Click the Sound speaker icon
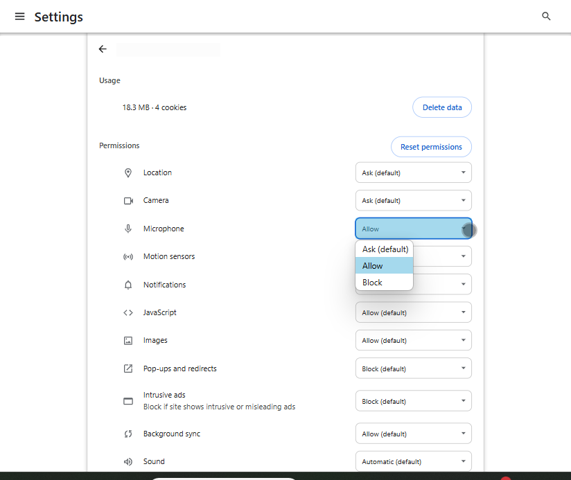The image size is (571, 480). click(x=128, y=461)
